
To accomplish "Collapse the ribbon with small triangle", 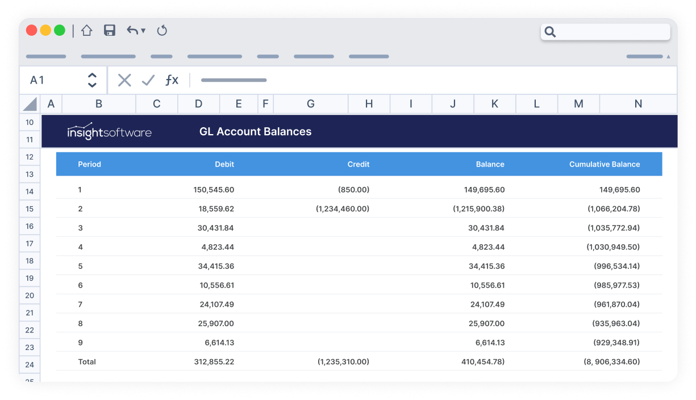I will [668, 57].
